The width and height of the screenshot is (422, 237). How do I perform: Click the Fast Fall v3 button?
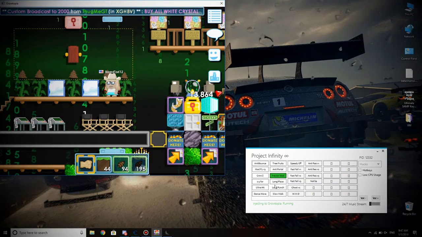point(296,181)
